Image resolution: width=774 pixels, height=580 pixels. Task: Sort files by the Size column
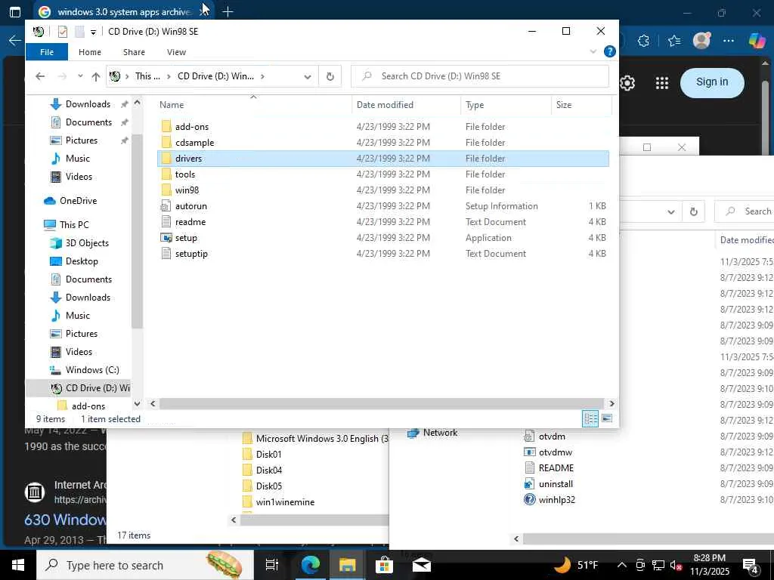coord(564,104)
